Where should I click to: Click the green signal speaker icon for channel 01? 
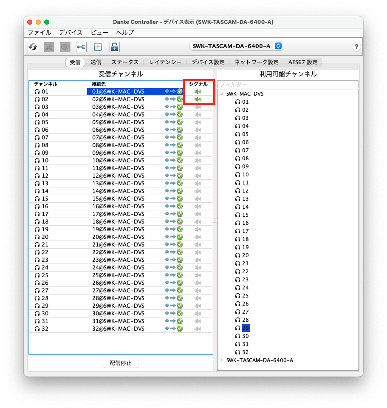coord(198,91)
